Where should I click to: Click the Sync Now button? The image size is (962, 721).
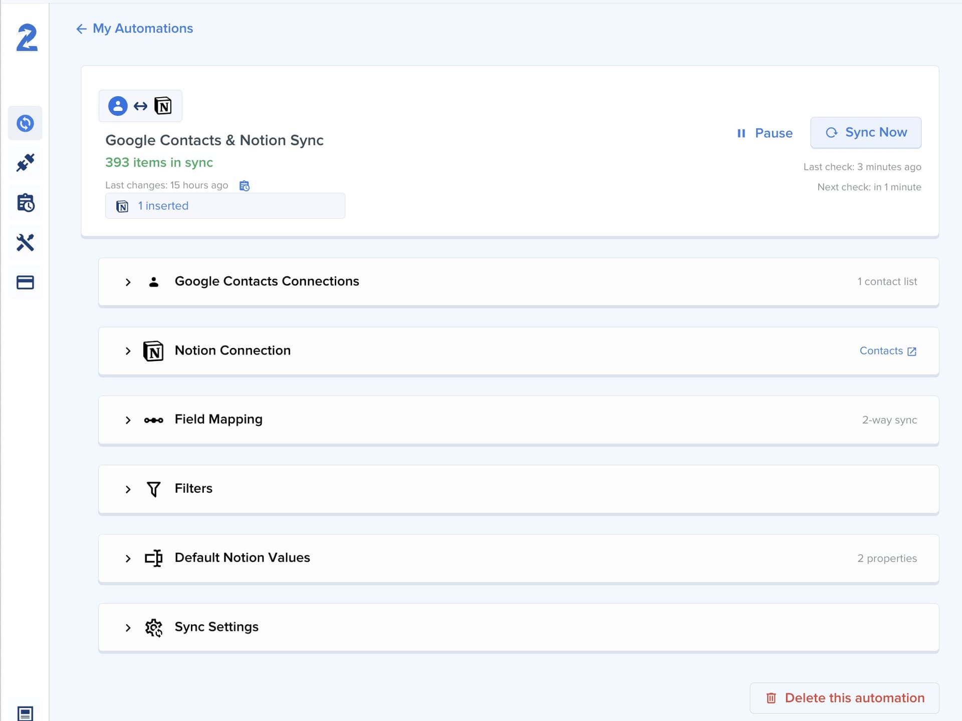coord(866,132)
